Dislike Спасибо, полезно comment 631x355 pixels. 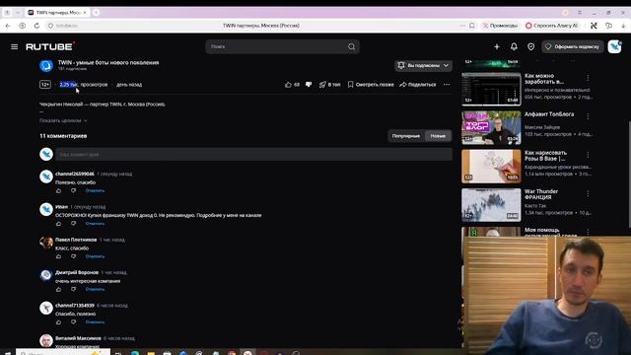(x=73, y=322)
